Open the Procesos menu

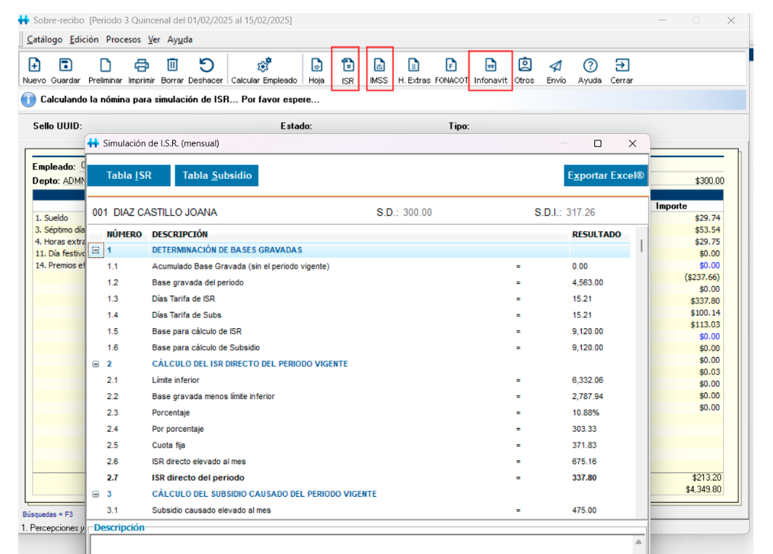123,40
